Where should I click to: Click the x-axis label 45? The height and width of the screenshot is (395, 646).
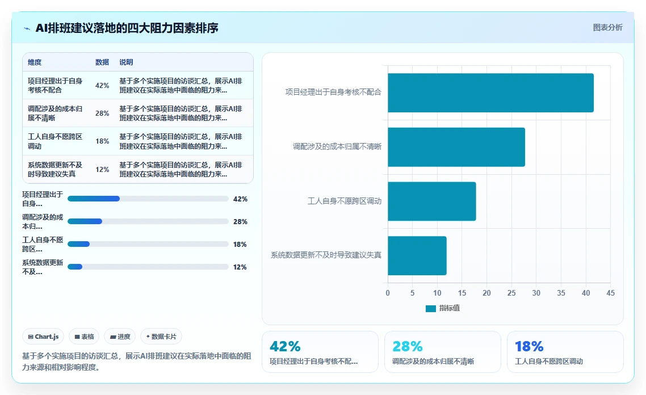[x=611, y=293]
